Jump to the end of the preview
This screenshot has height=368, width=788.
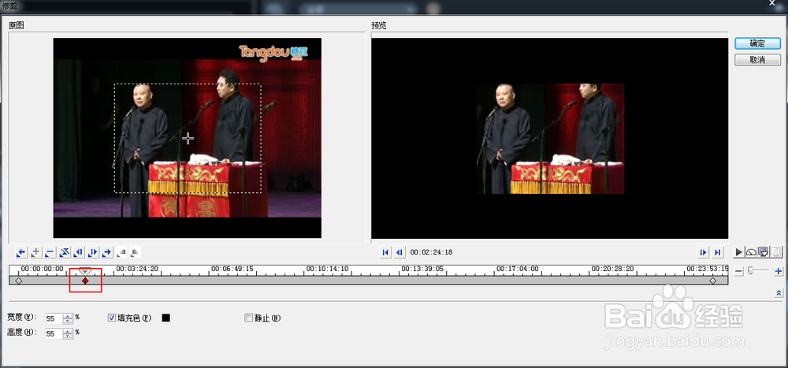click(718, 252)
